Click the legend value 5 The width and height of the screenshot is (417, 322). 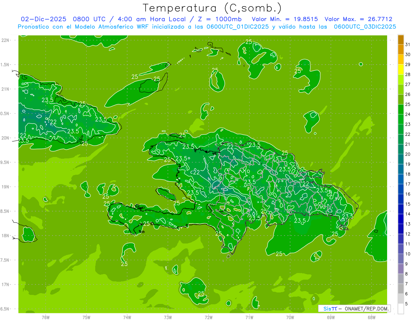[406, 304]
